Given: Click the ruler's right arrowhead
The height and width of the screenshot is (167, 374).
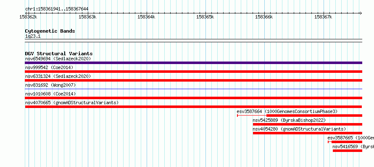Looking at the screenshot, I should click(361, 13).
